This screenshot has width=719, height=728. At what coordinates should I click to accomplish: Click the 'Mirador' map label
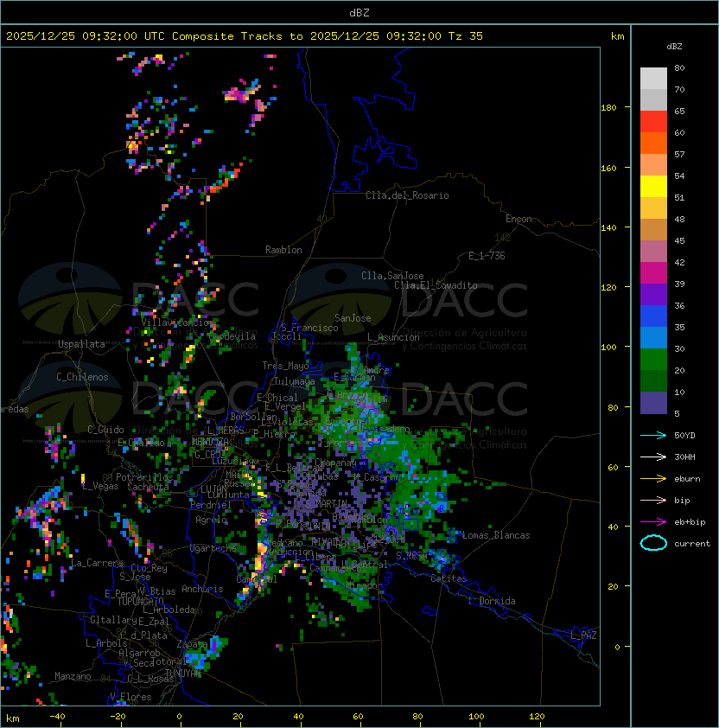[365, 586]
